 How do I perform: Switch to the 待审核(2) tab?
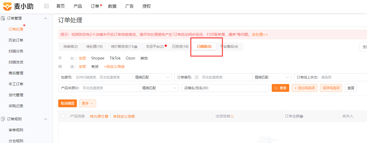(x=71, y=46)
